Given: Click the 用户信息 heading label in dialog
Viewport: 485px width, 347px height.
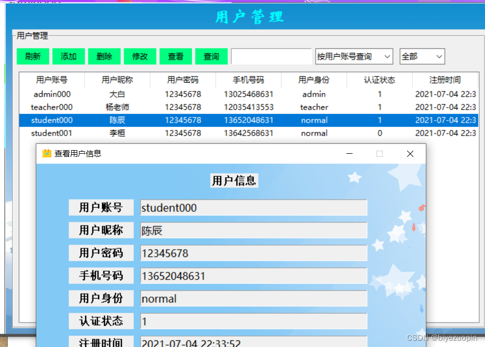Looking at the screenshot, I should click(234, 180).
